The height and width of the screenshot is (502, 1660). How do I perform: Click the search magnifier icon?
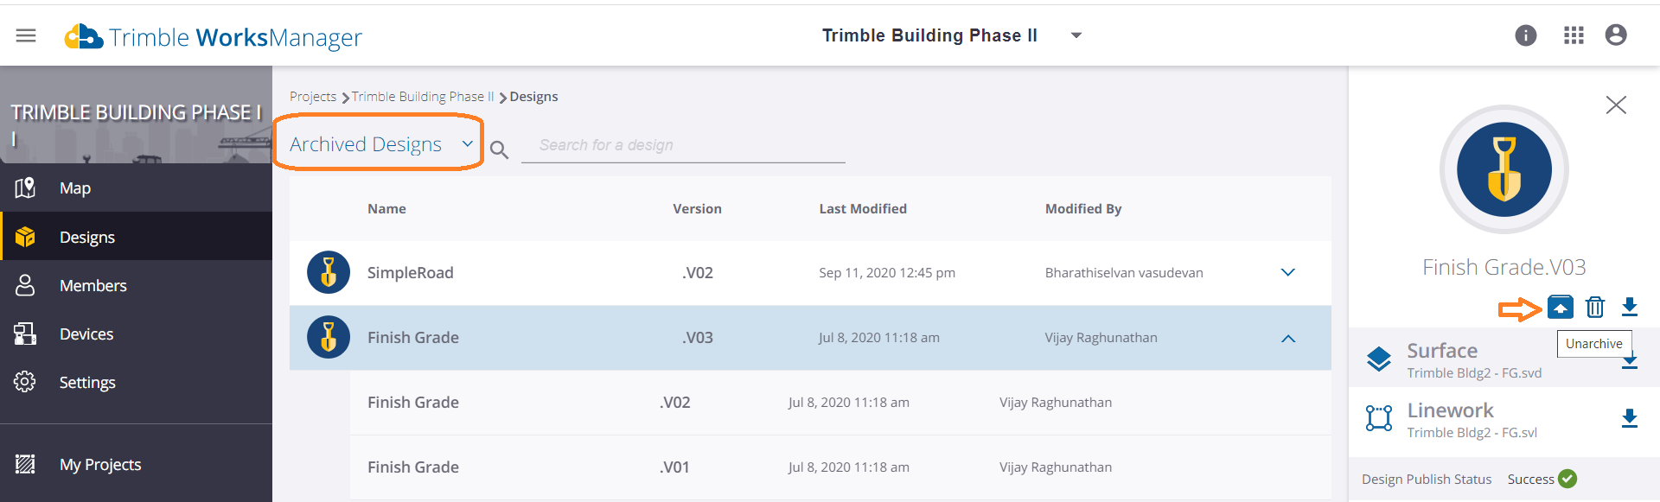[499, 149]
